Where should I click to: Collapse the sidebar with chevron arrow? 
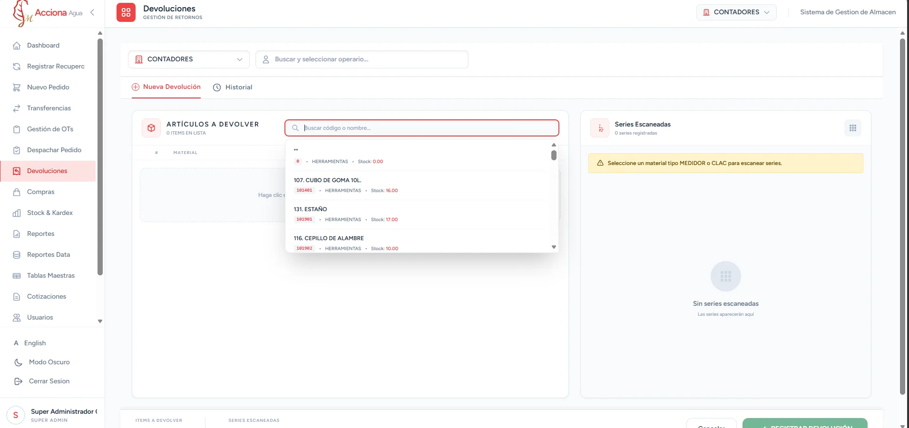[x=92, y=12]
